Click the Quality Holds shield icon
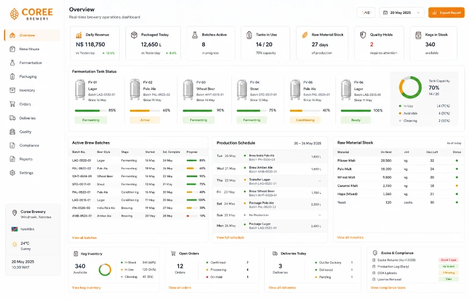 (363, 35)
